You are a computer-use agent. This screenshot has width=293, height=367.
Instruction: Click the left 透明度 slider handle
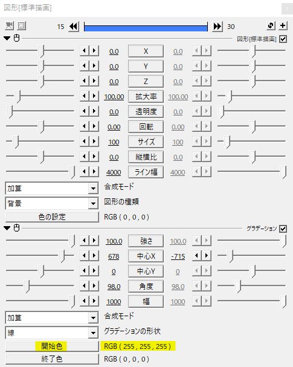(x=9, y=111)
